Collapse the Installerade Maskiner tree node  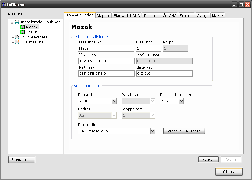coord(12,22)
